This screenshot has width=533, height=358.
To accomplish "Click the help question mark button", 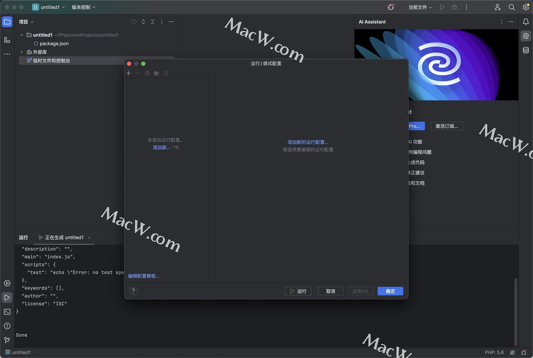I will (133, 291).
